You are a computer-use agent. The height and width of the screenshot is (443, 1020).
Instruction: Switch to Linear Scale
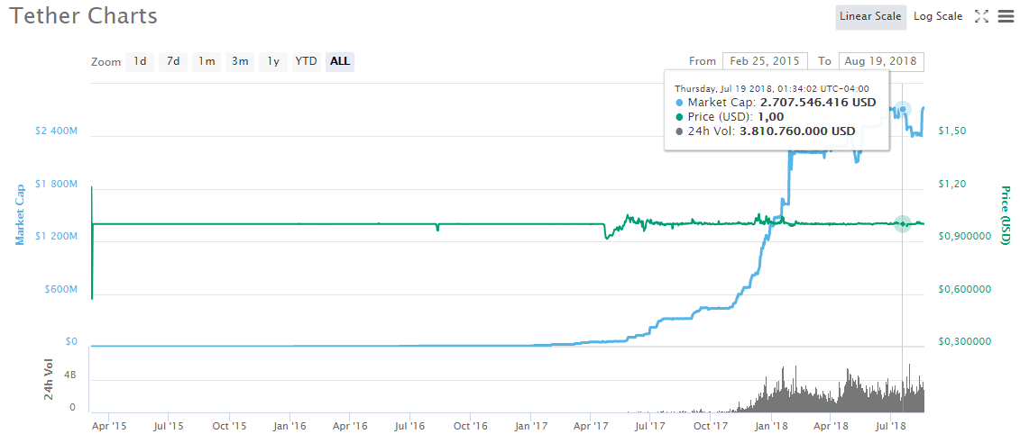click(870, 16)
